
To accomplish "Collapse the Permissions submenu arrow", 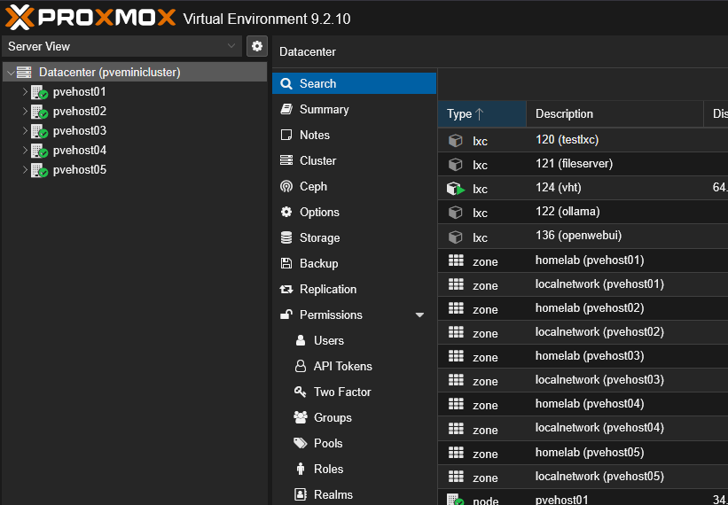I will pos(419,315).
